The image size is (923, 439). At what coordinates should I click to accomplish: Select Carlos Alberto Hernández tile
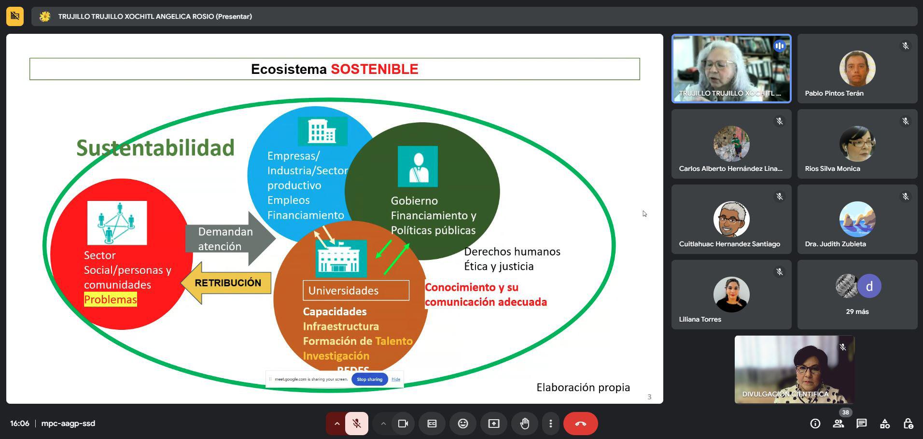731,144
